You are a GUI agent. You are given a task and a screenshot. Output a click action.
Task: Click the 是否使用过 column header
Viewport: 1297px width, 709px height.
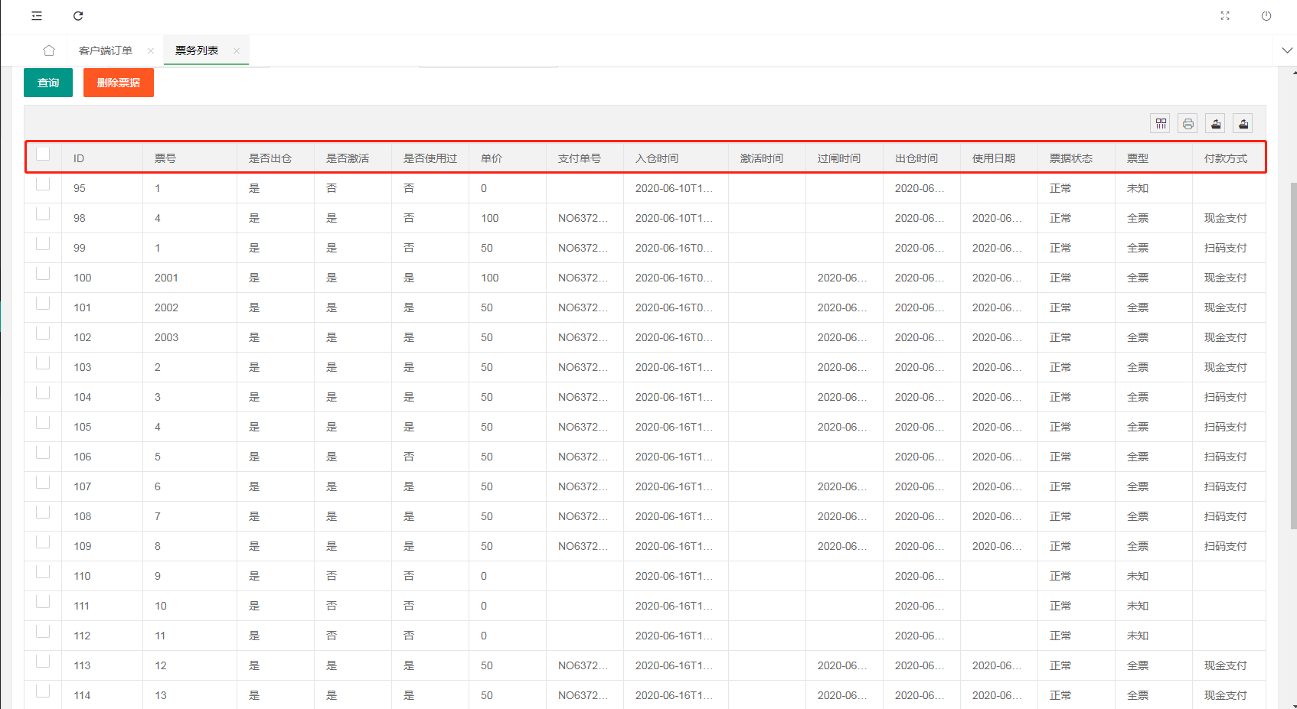pos(430,158)
